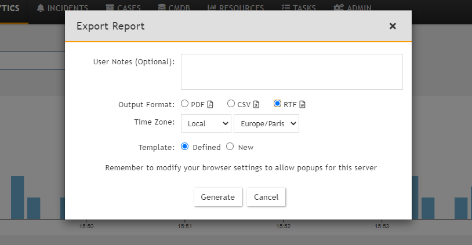
Task: Click the RTF document file icon
Action: click(x=302, y=104)
